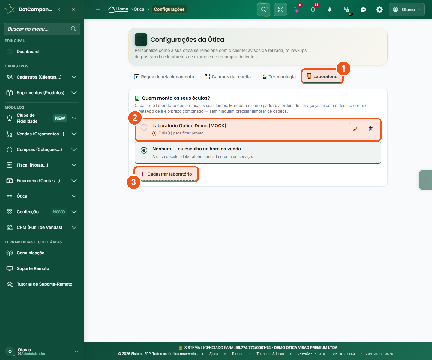
Task: Open Tutorial de Suporte-Remoto in the sidebar
Action: (x=42, y=284)
